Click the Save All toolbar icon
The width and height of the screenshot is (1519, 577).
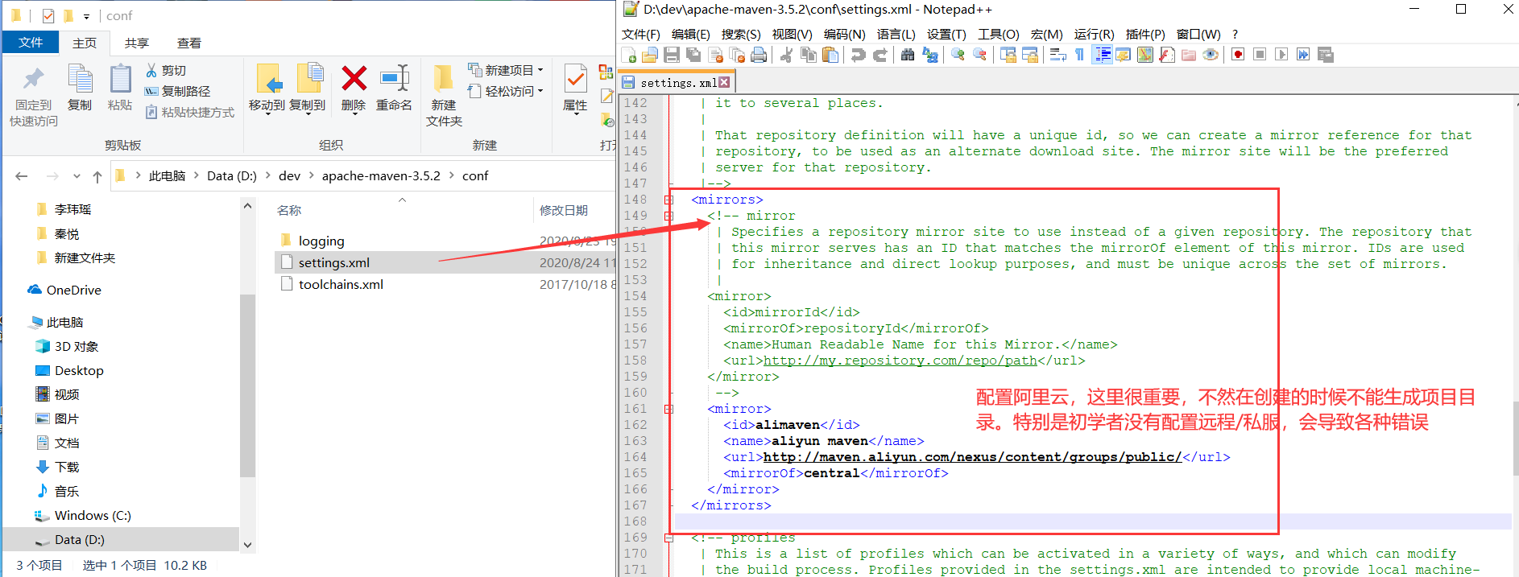(x=693, y=55)
